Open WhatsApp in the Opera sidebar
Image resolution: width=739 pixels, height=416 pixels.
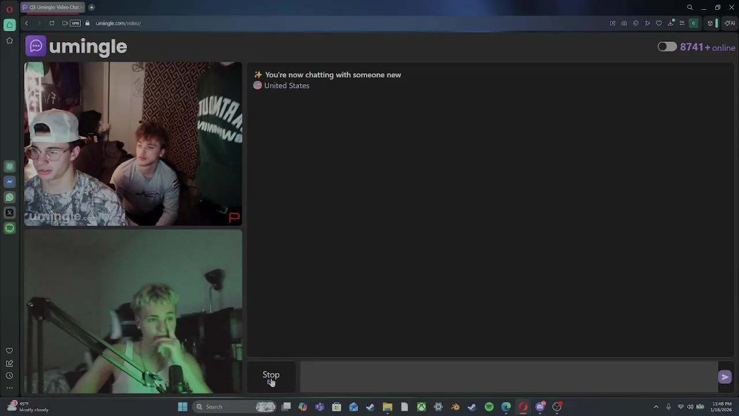coord(9,197)
